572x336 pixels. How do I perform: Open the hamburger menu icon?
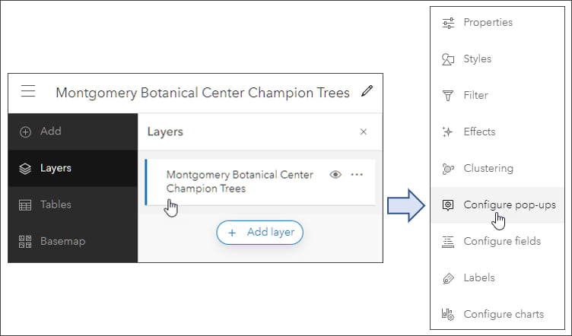pos(28,92)
